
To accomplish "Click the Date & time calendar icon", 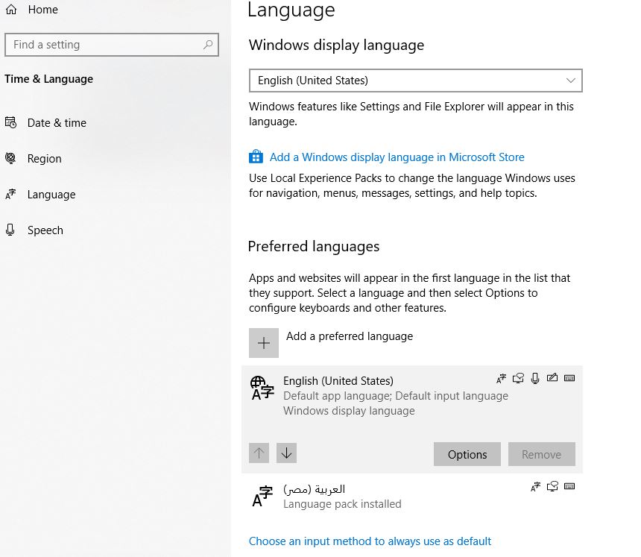I will [x=10, y=122].
